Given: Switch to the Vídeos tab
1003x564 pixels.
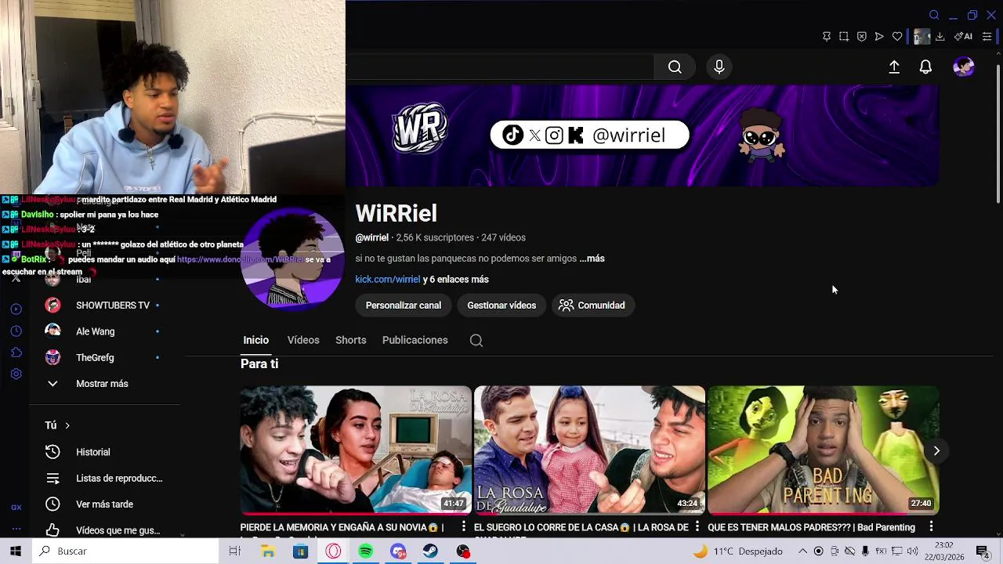Looking at the screenshot, I should (303, 340).
